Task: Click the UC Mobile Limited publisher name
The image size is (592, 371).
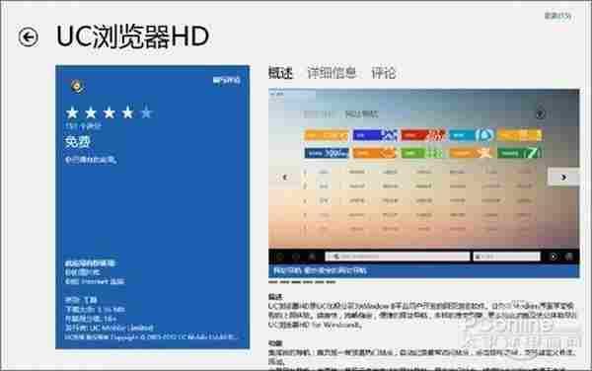Action: point(121,328)
